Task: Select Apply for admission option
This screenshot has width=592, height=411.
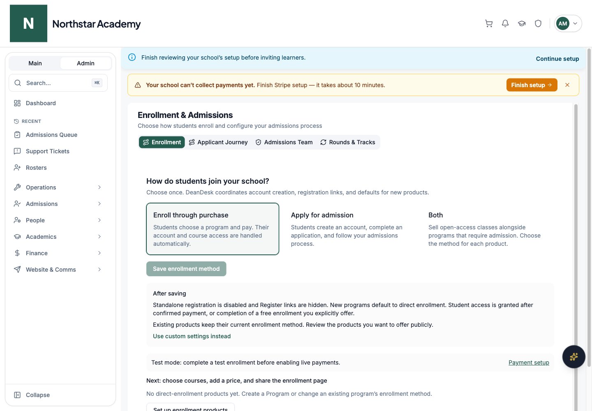Action: [x=350, y=229]
